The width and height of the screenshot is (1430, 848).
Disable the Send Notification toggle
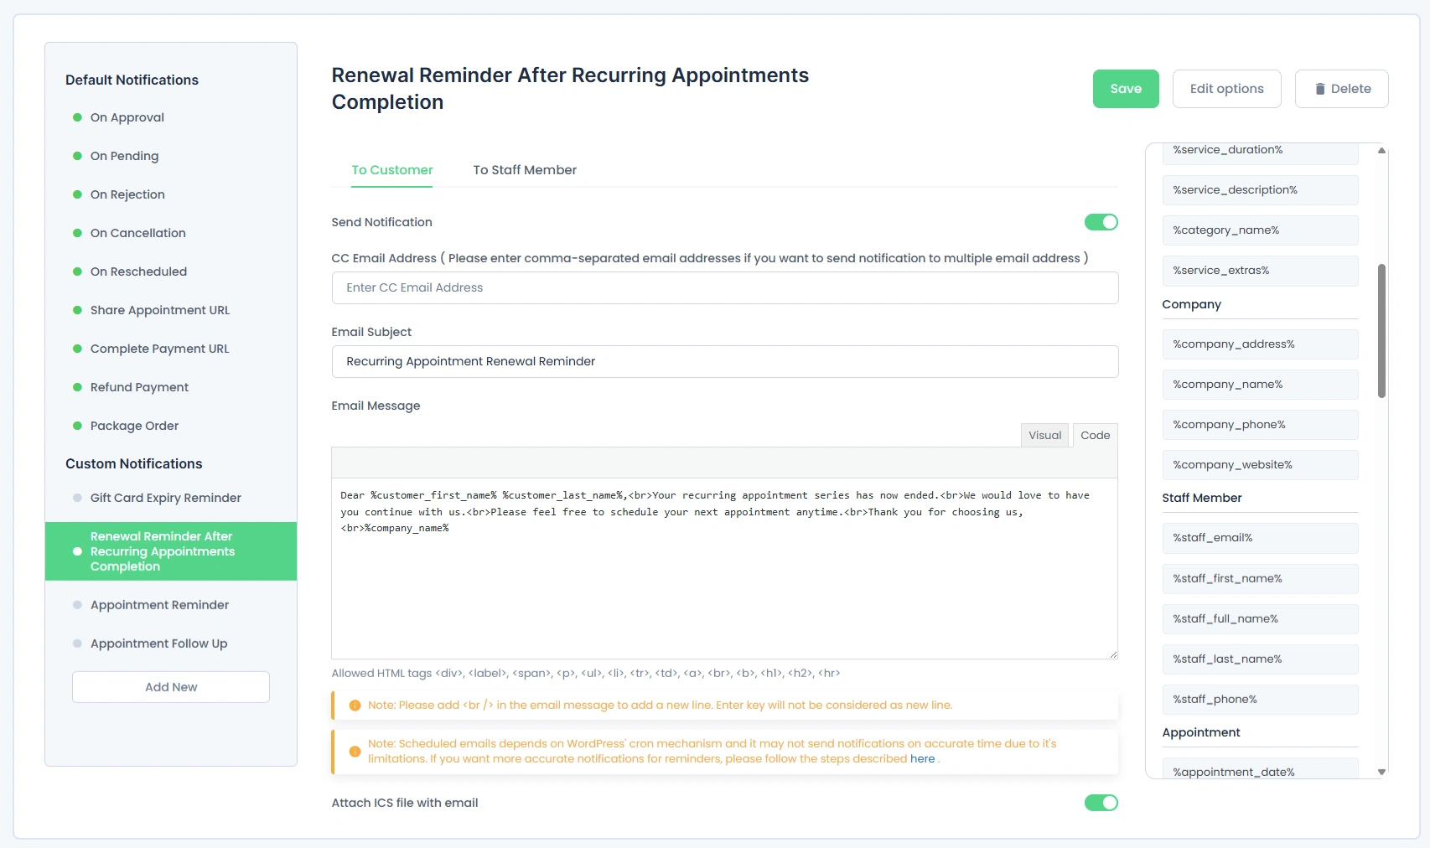click(1101, 222)
